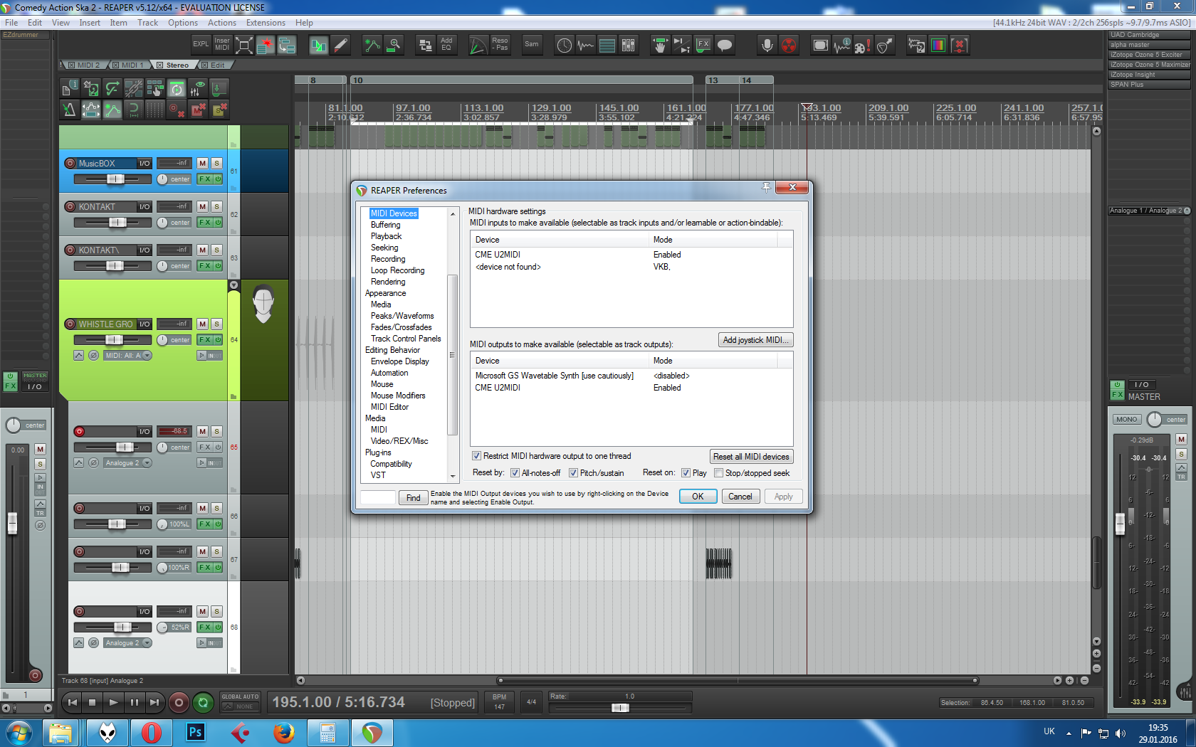Open MIDI: All input dropdown on WHISTLE track
Screen dimensions: 1196x747
click(x=127, y=356)
